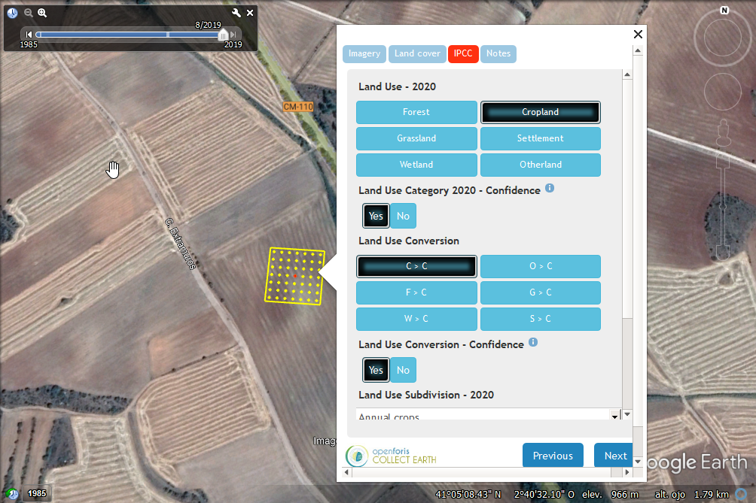Zoom out the time slider range
Viewport: 756px width, 503px height.
coord(28,13)
